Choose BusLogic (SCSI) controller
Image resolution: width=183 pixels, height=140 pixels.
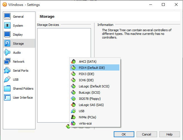pos(89,92)
